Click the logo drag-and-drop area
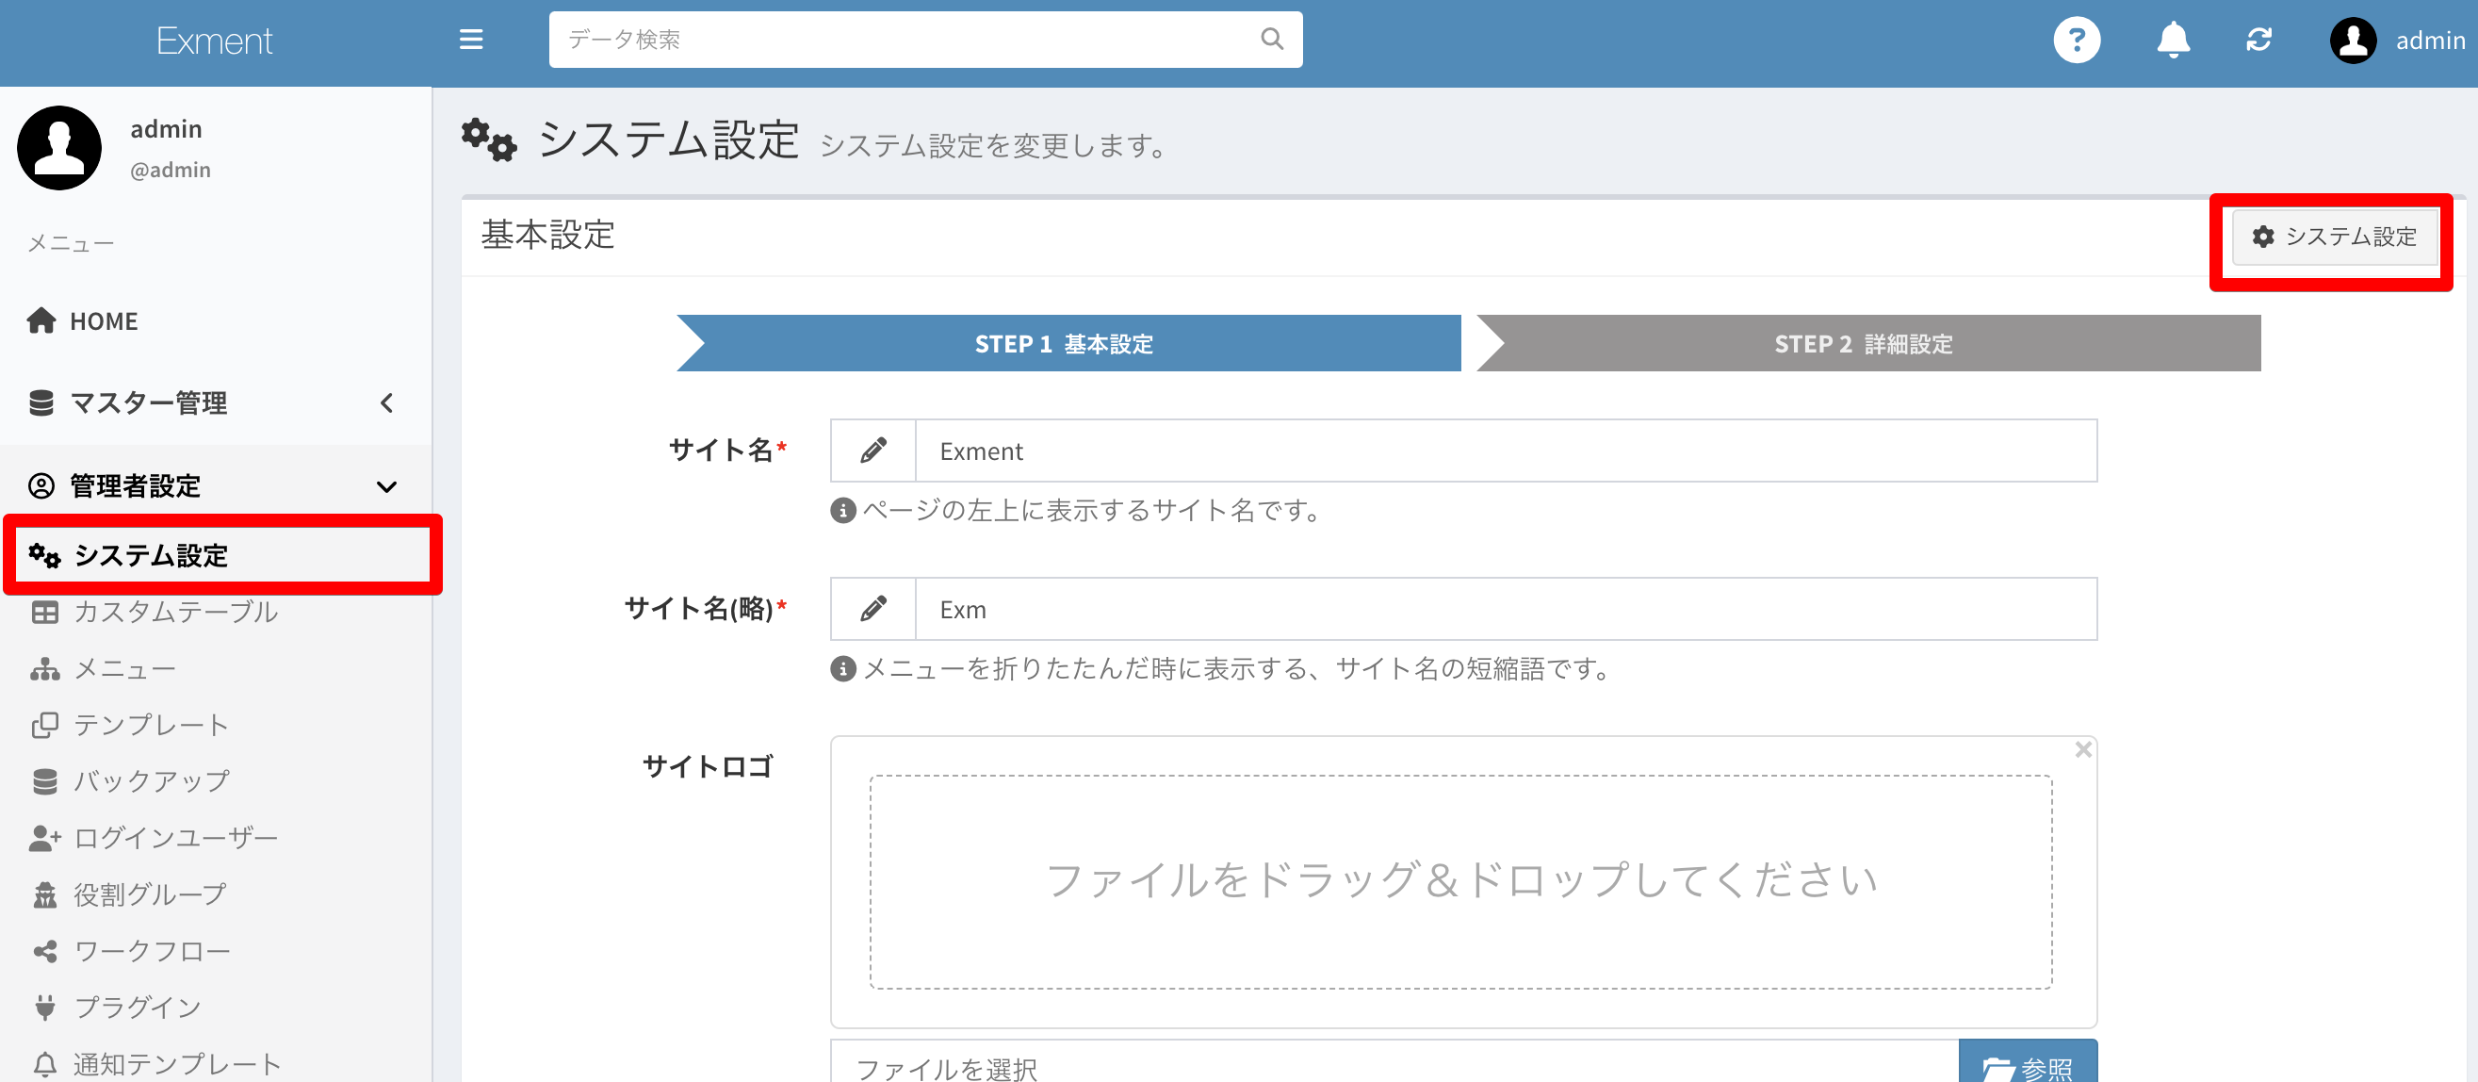Viewport: 2478px width, 1082px height. pos(1459,881)
